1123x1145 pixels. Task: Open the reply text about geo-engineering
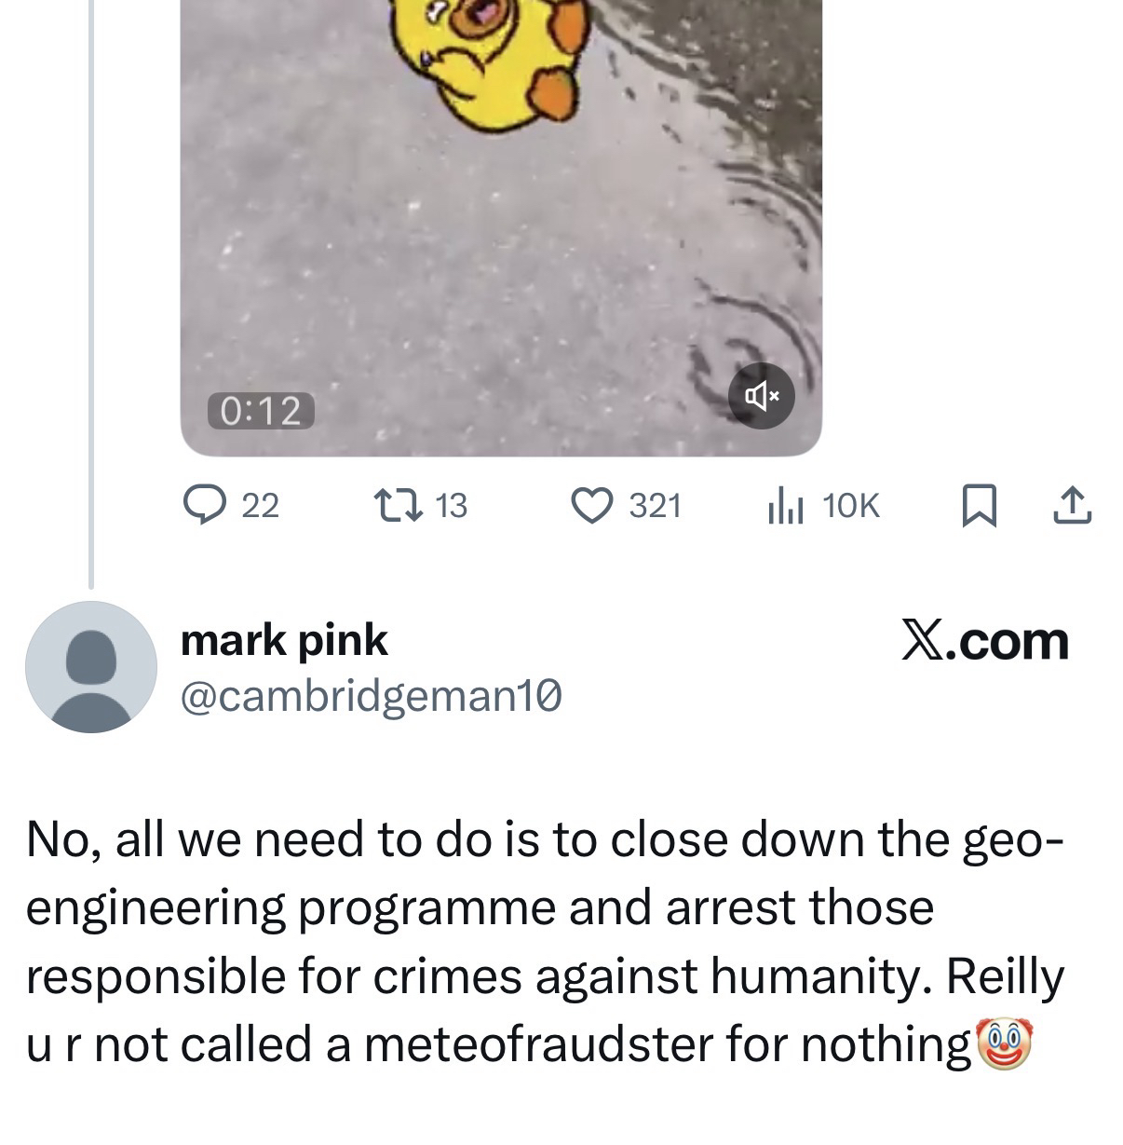[545, 941]
